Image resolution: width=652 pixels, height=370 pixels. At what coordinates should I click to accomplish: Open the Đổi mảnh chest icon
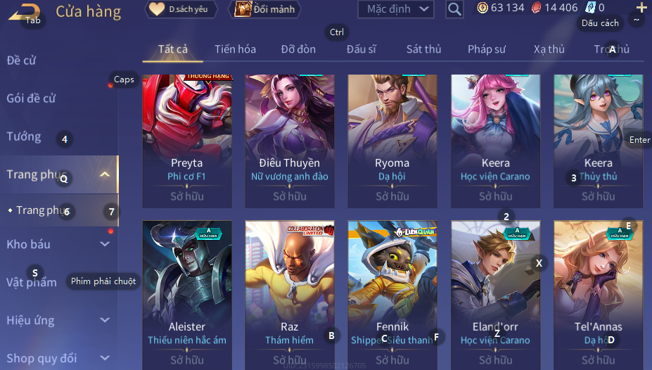(243, 8)
